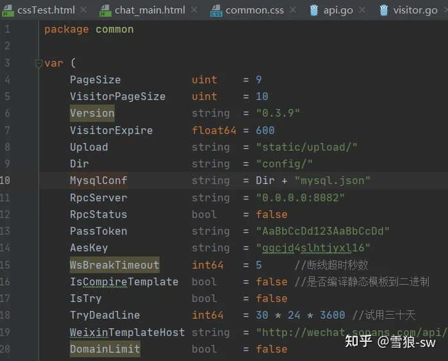Click the HTML file icon on chat_main.html tab

click(105, 10)
